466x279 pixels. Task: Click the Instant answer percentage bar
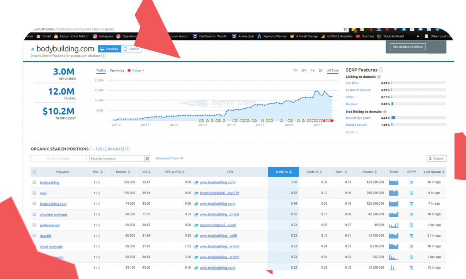point(419,124)
